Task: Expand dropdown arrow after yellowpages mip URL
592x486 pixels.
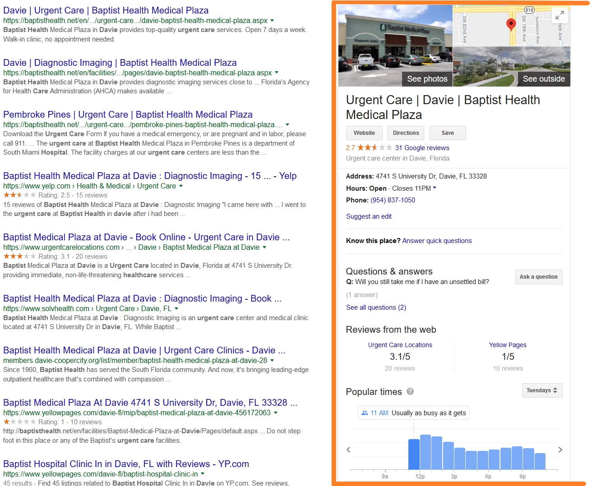Action: pyautogui.click(x=276, y=413)
